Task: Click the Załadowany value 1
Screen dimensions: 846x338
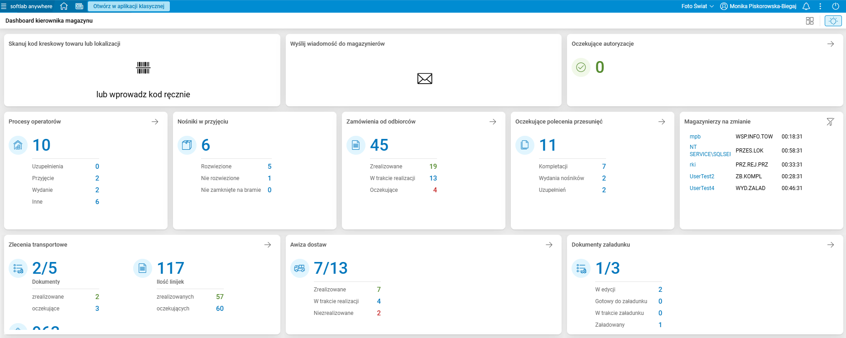Action: pyautogui.click(x=660, y=325)
